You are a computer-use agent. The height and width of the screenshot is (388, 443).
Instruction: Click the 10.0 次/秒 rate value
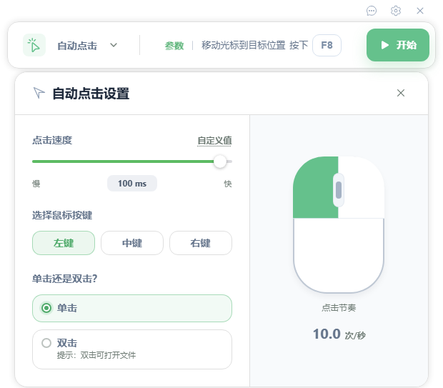point(339,334)
